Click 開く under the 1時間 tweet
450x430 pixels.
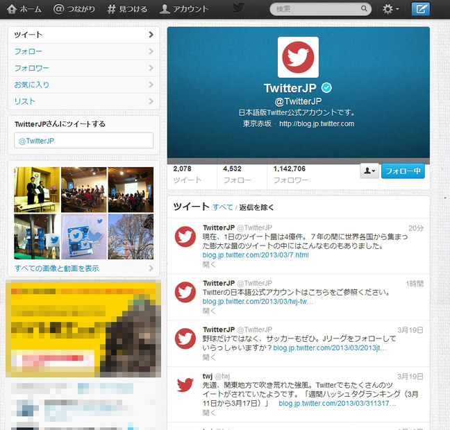coord(208,311)
